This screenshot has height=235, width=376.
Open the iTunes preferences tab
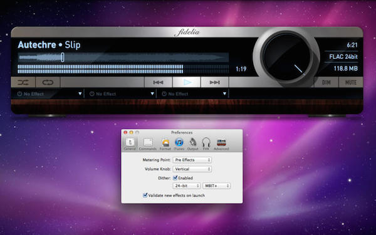pos(179,144)
